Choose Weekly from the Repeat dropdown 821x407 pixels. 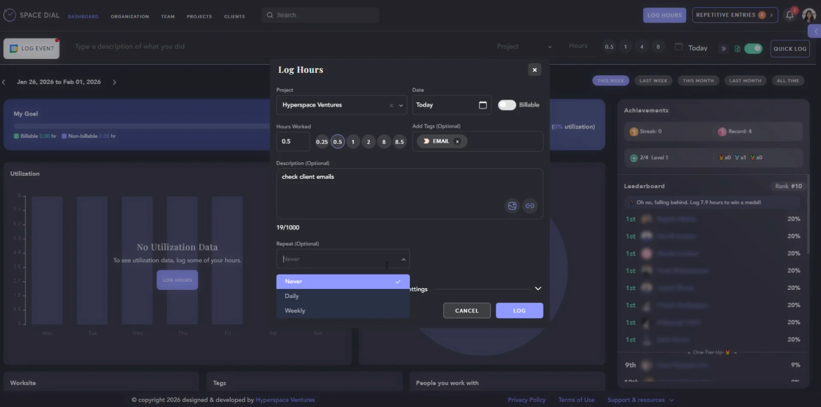pyautogui.click(x=295, y=311)
